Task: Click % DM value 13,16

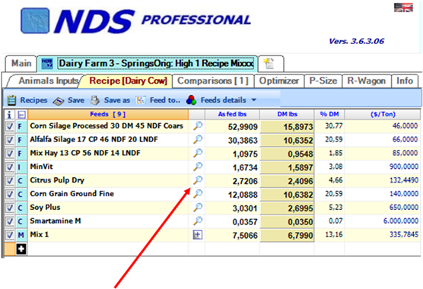Action: click(x=334, y=234)
